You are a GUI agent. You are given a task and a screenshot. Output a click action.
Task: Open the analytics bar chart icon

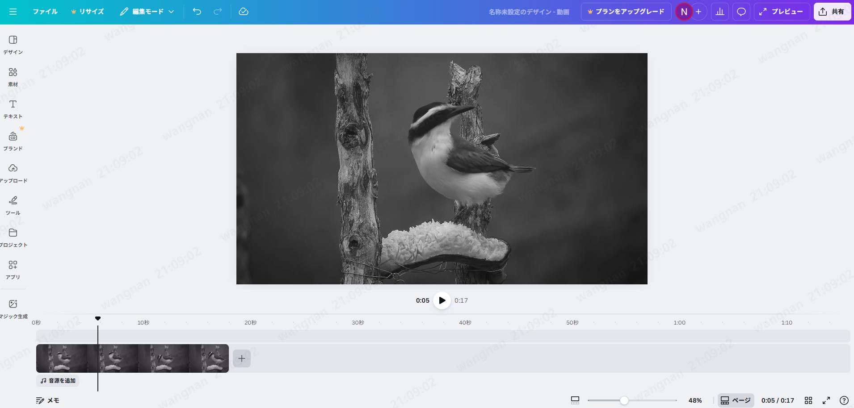click(x=720, y=12)
